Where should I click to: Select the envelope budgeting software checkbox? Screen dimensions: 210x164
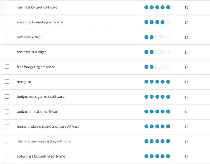pos(7,22)
